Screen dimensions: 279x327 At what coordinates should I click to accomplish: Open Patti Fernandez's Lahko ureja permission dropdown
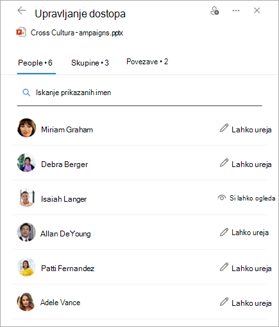click(x=246, y=268)
